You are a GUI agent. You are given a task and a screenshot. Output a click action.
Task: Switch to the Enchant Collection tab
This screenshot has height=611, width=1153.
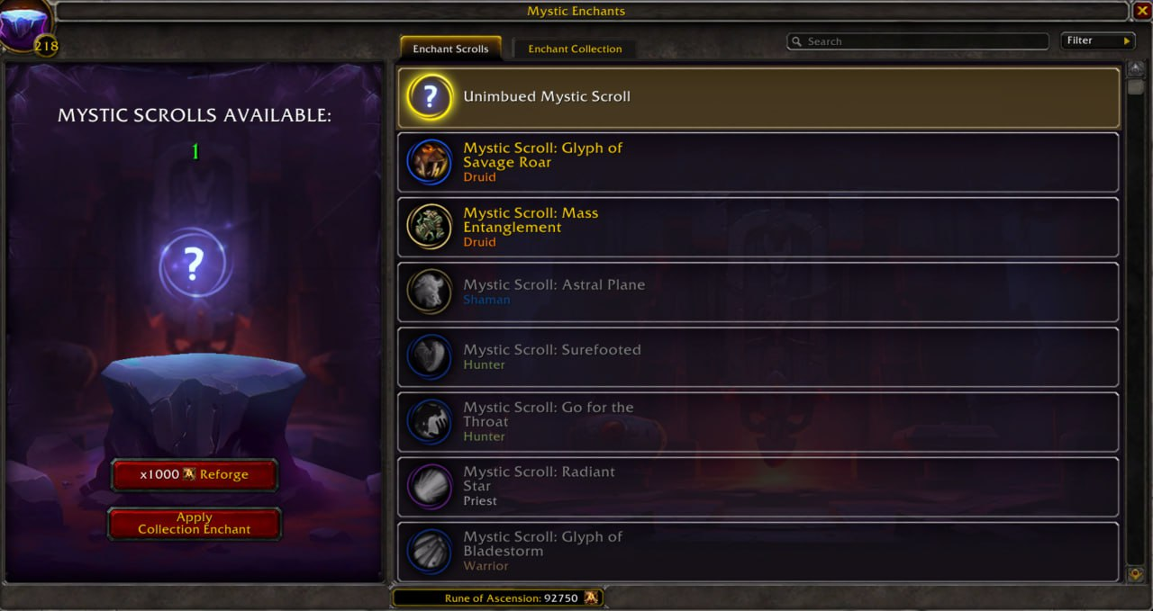[575, 49]
